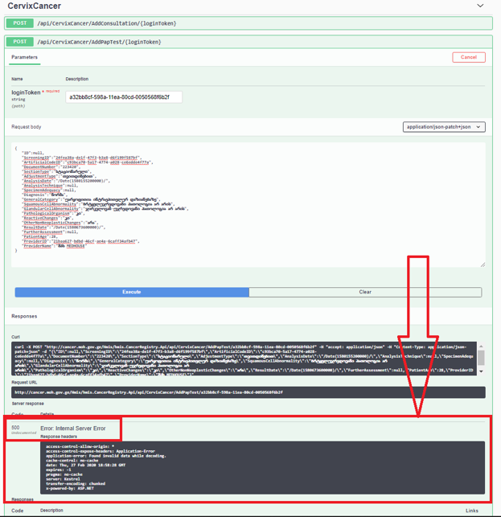Select the Parameters tab
The height and width of the screenshot is (517, 501).
coord(24,57)
